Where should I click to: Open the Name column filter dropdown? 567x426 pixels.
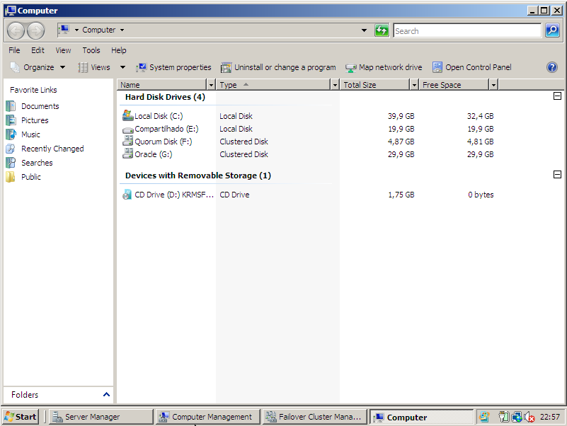pyautogui.click(x=211, y=85)
